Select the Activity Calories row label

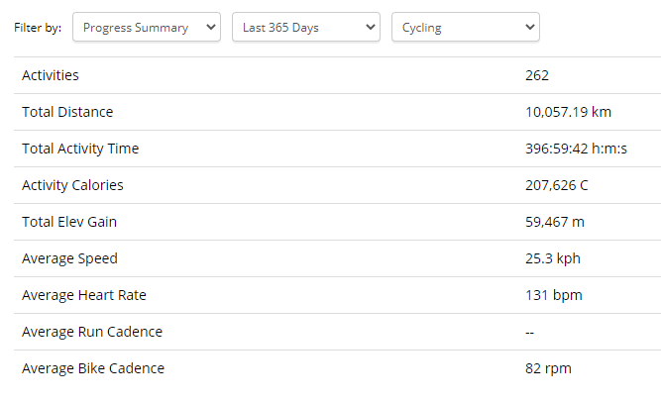72,185
